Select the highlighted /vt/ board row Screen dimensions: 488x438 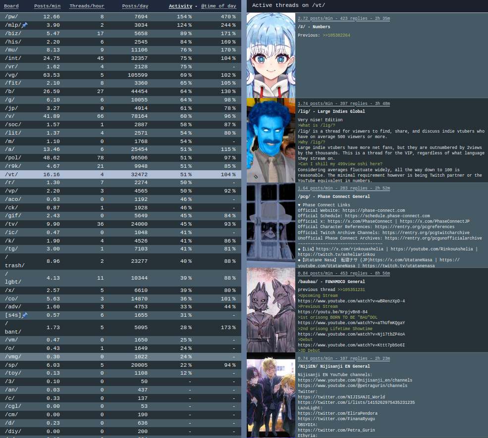[x=120, y=174]
